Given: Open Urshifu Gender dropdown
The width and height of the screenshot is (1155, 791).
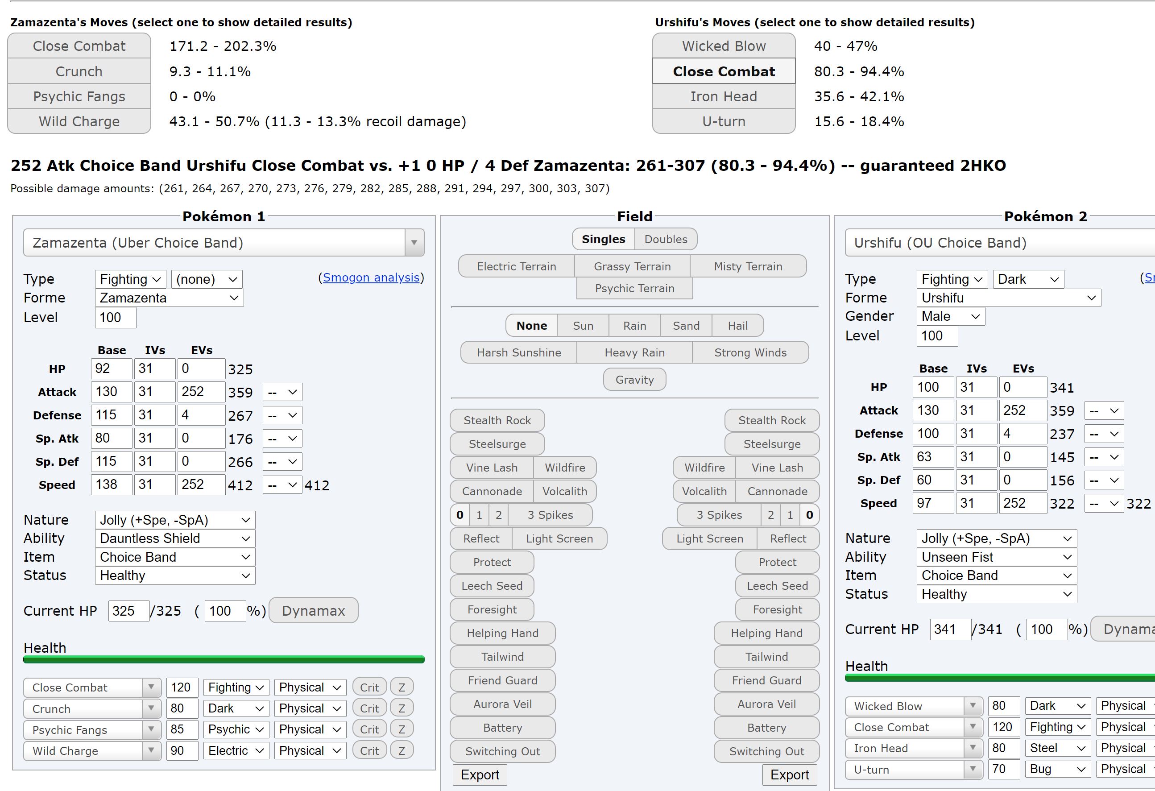Looking at the screenshot, I should [951, 316].
